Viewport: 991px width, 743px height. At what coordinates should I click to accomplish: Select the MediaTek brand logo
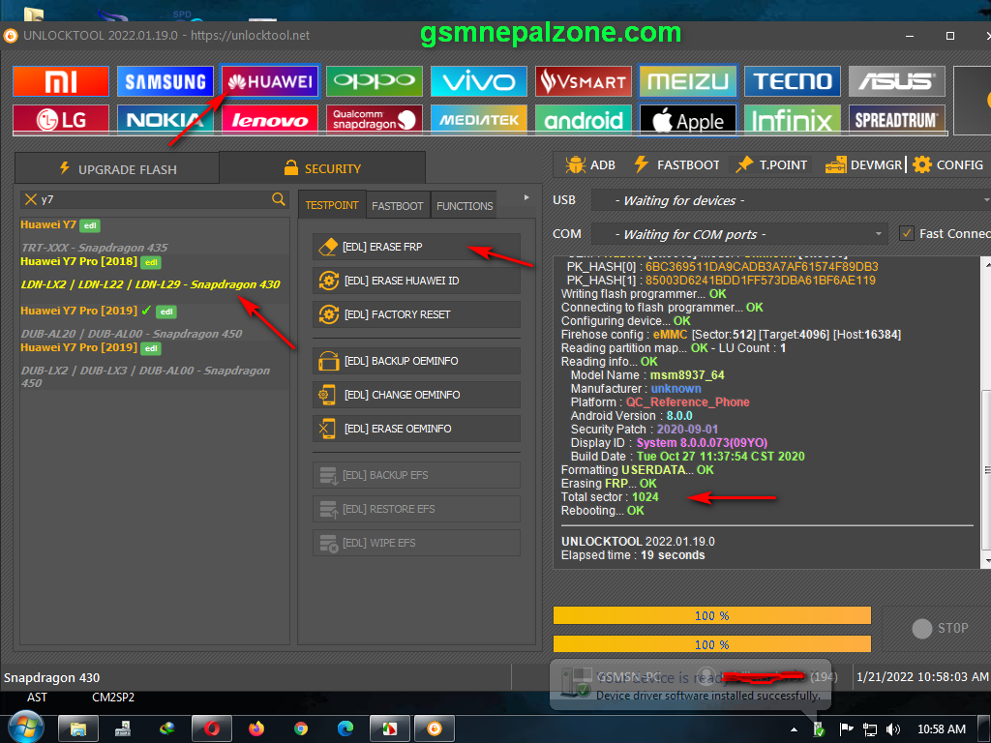click(478, 119)
